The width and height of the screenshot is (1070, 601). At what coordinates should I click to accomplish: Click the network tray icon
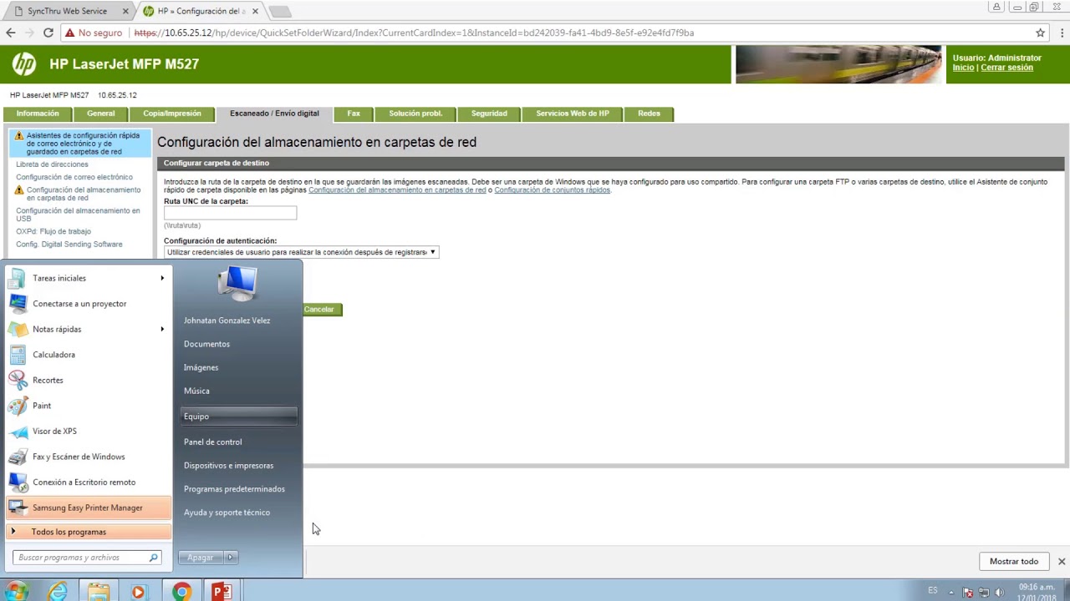click(983, 593)
